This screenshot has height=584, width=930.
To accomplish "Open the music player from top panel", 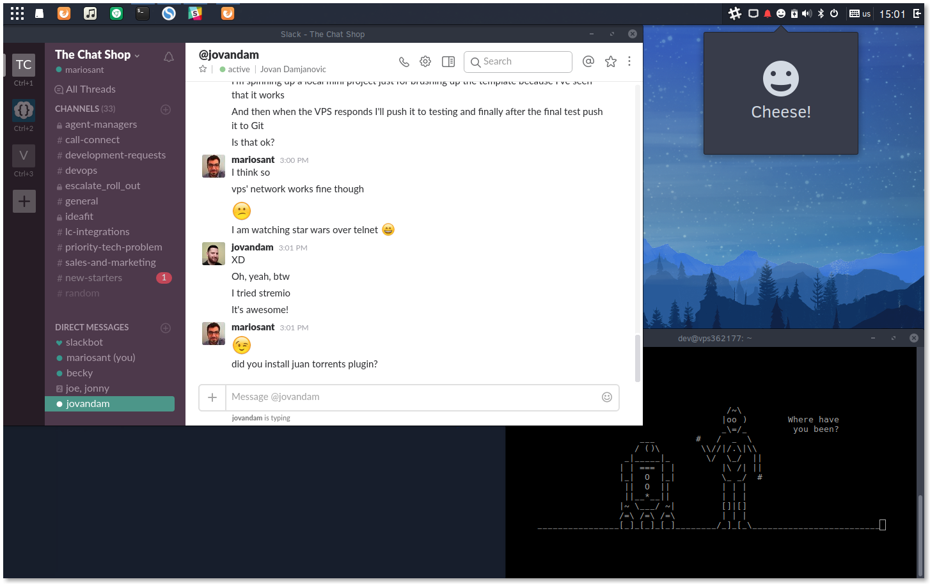I will [x=90, y=13].
